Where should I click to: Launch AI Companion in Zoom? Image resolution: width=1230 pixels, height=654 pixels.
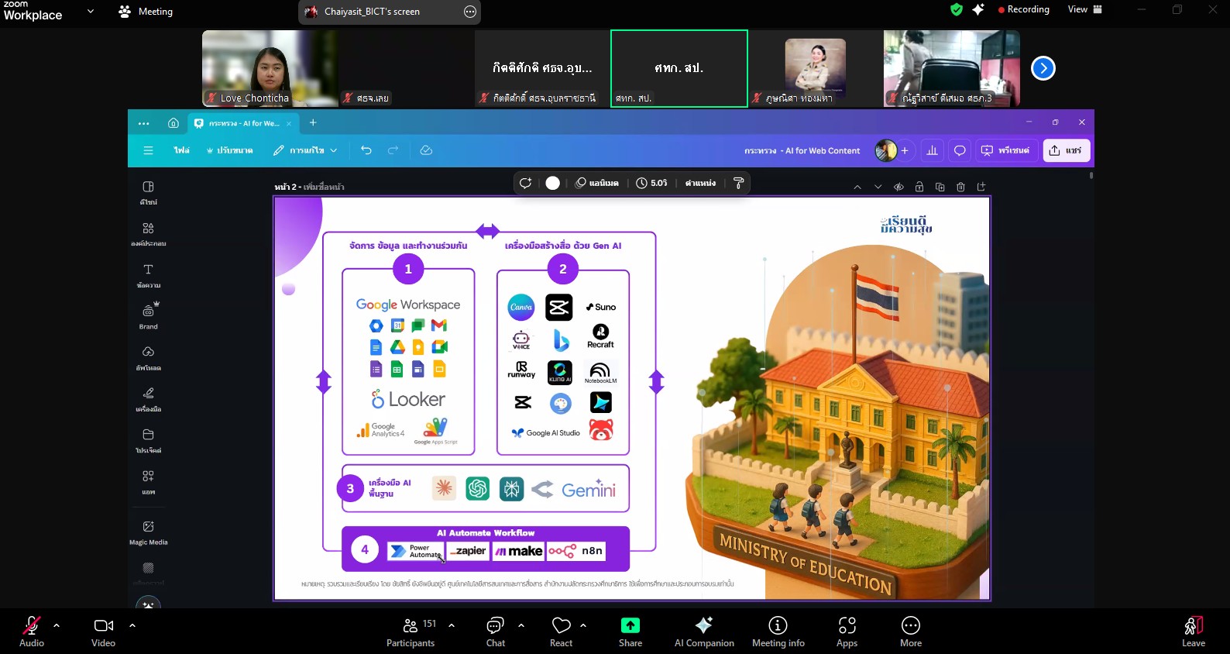704,632
